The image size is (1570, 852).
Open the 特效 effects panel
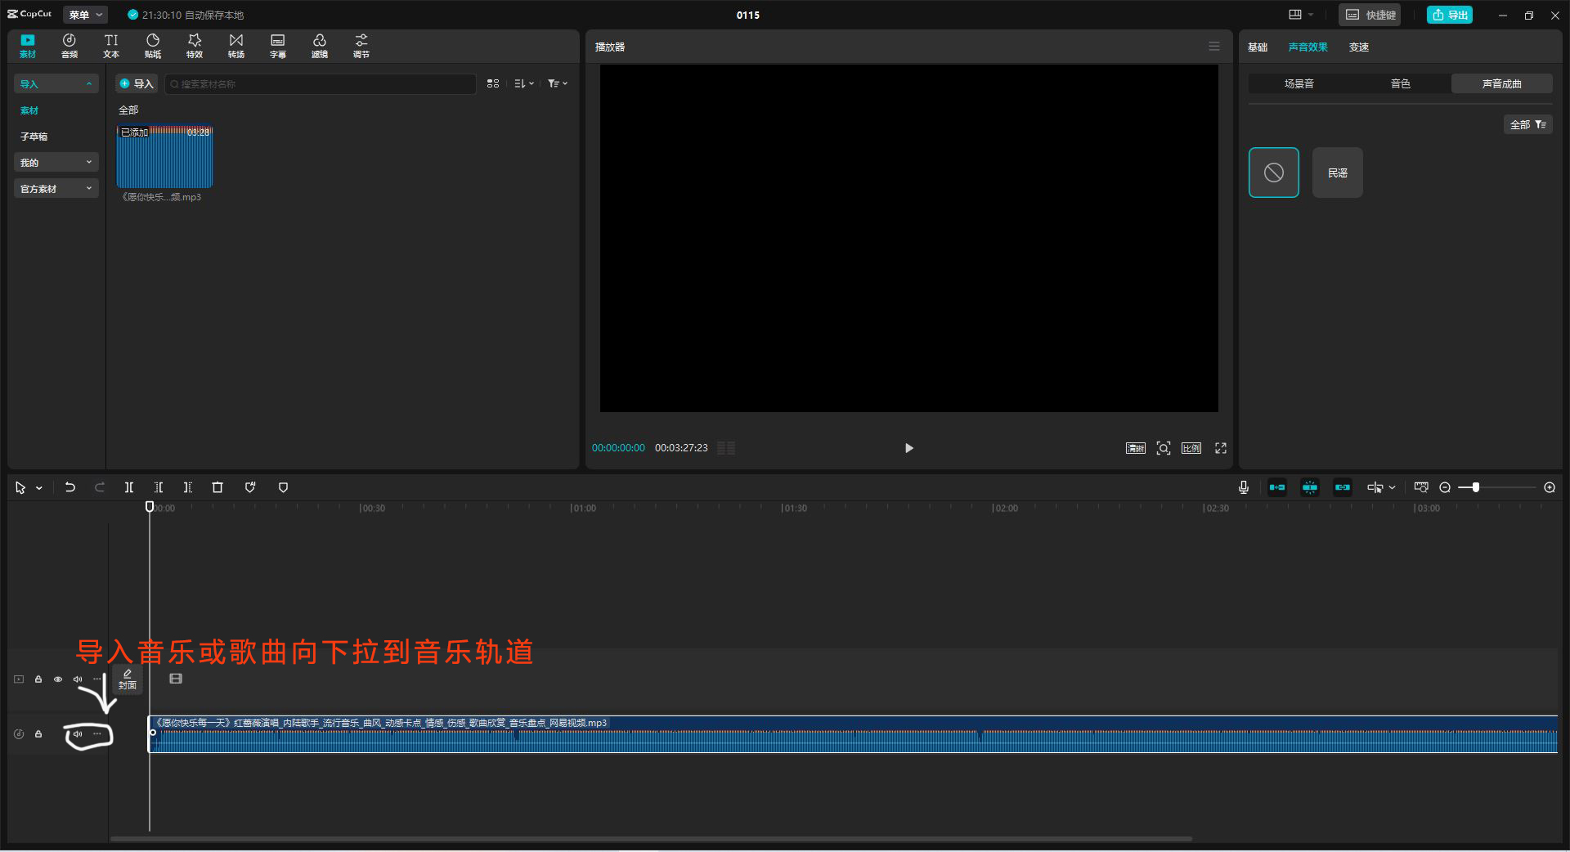(x=195, y=46)
